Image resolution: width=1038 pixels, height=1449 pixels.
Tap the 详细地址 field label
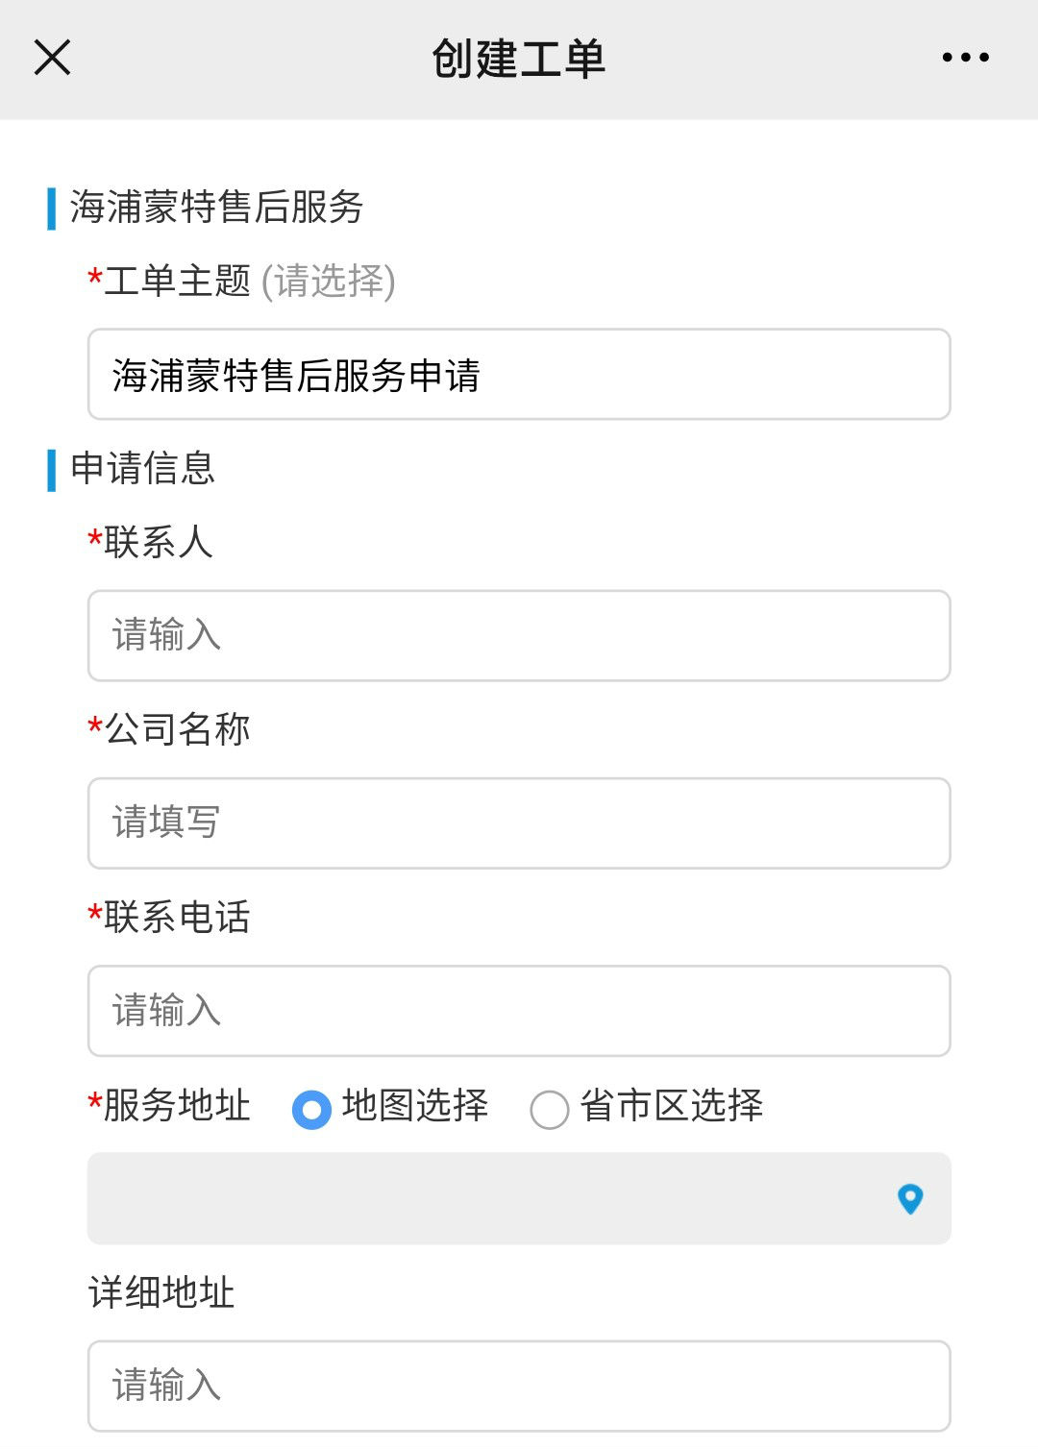pos(161,1293)
